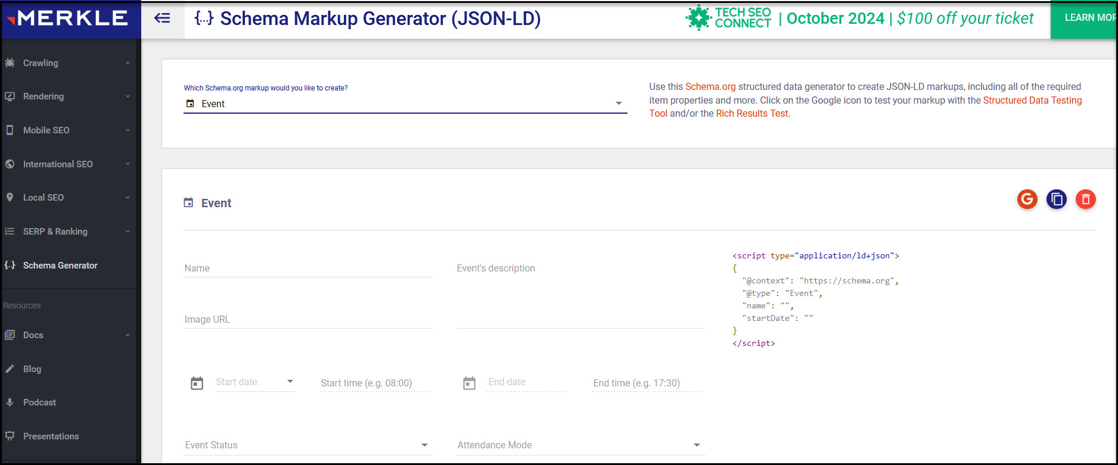Click the Merkle logo

tap(67, 19)
